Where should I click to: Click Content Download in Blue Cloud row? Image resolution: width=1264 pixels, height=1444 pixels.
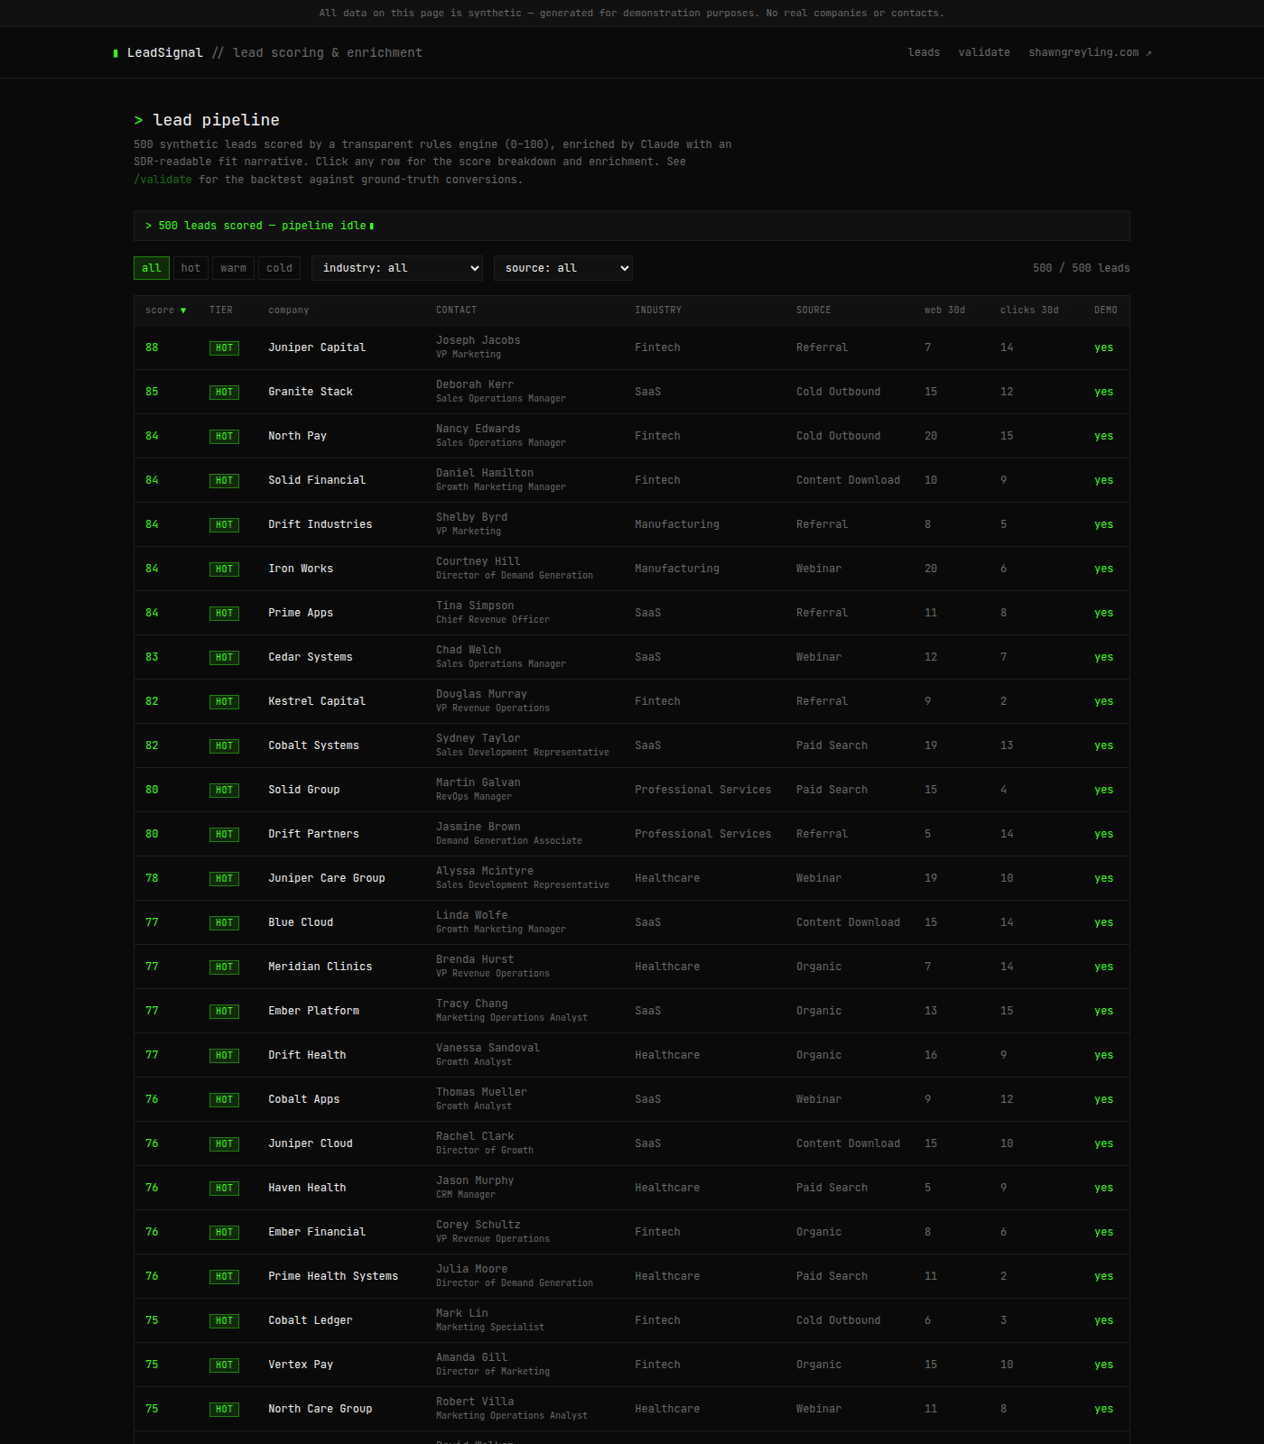pos(848,922)
